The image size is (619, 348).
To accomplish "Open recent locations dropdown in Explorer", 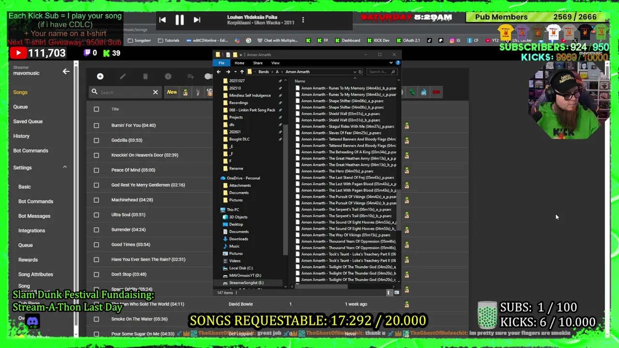I will (x=235, y=72).
